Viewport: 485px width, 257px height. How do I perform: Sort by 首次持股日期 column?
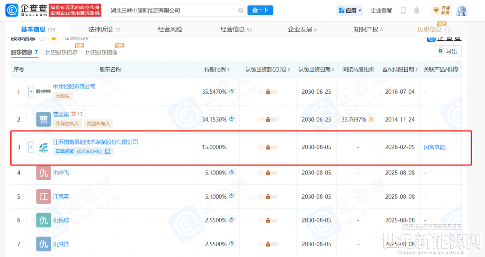(x=399, y=70)
